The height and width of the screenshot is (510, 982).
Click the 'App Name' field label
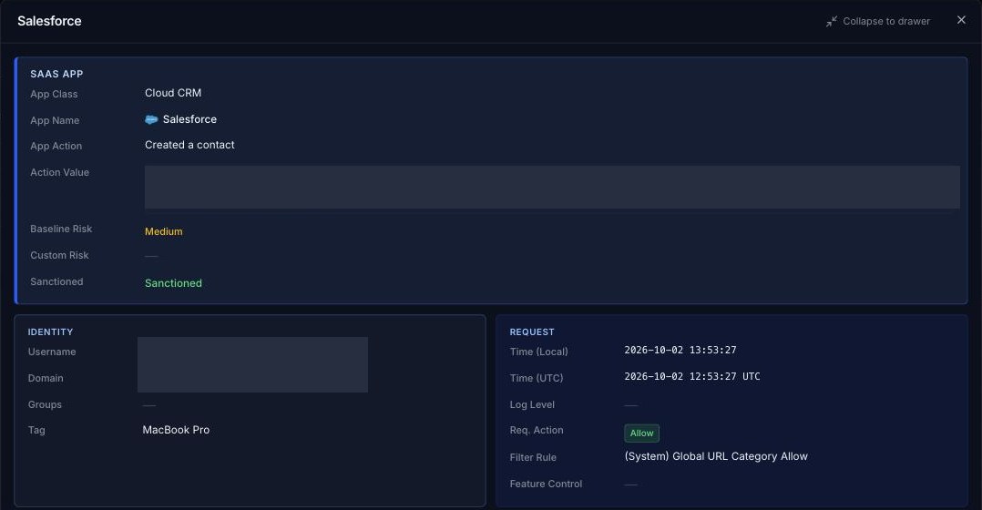coord(55,121)
